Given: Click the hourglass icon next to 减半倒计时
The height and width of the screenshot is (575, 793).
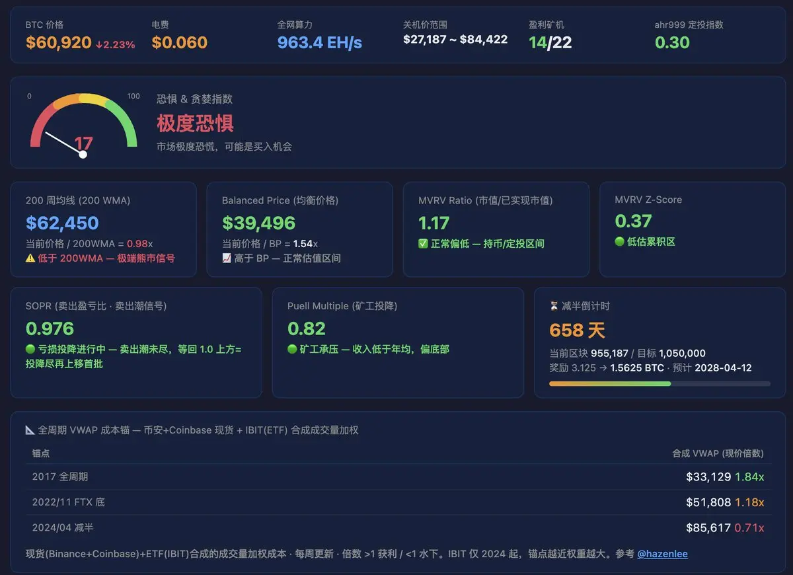Looking at the screenshot, I should pos(554,306).
